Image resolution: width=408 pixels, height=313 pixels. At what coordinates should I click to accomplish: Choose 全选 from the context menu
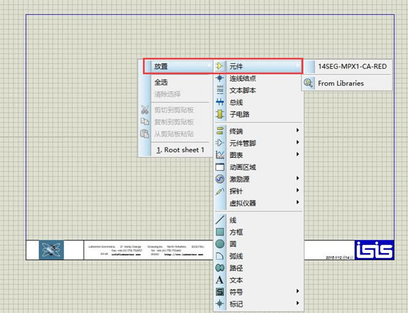coord(161,82)
